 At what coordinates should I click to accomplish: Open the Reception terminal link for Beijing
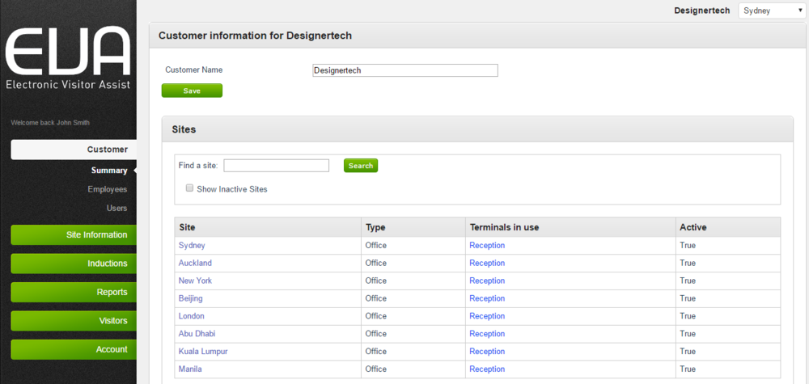[x=487, y=298]
